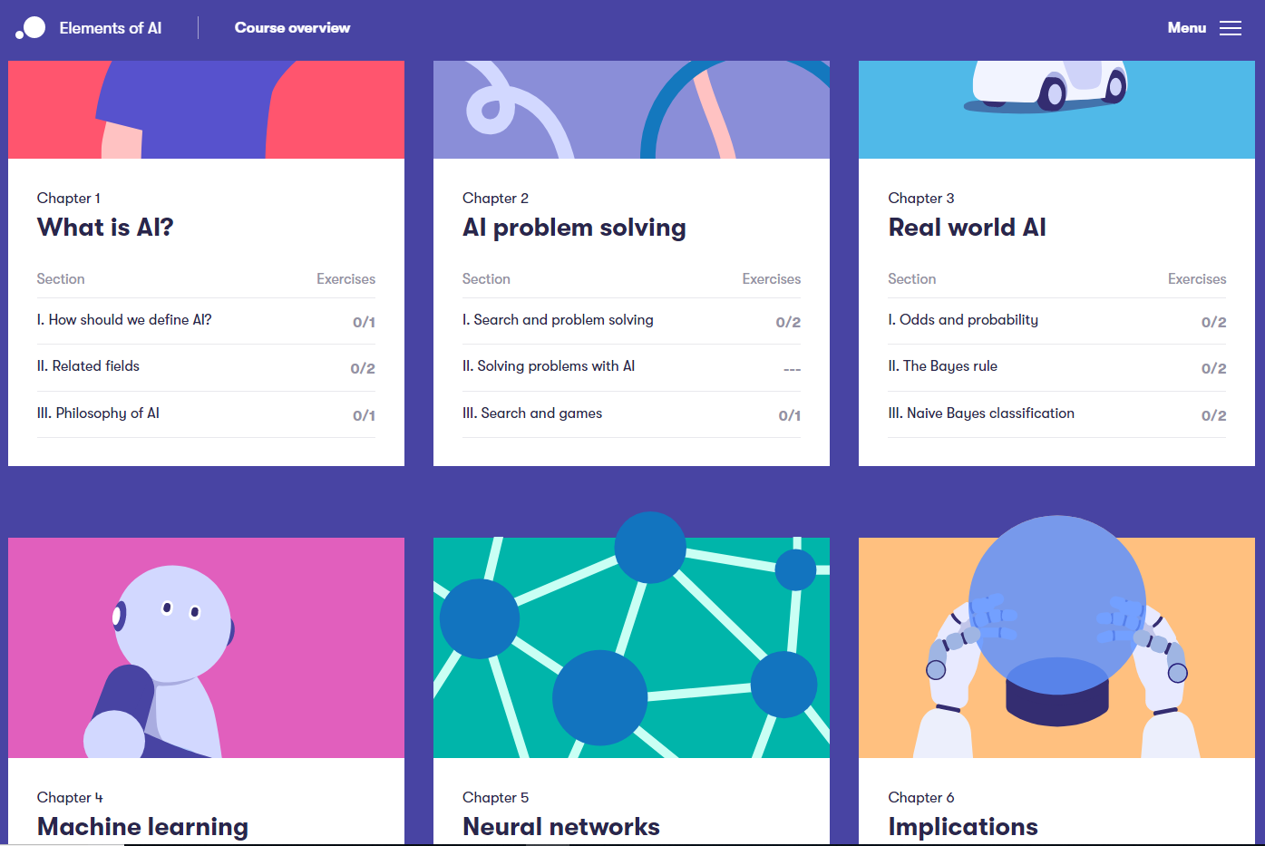Open Search and problem solving section

[x=558, y=320]
